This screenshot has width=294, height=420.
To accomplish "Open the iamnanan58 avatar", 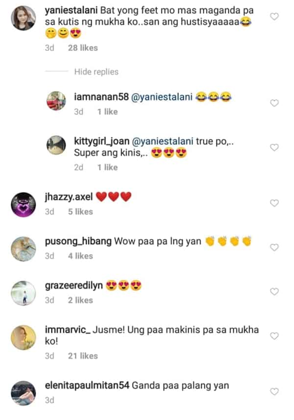I will 56,101.
